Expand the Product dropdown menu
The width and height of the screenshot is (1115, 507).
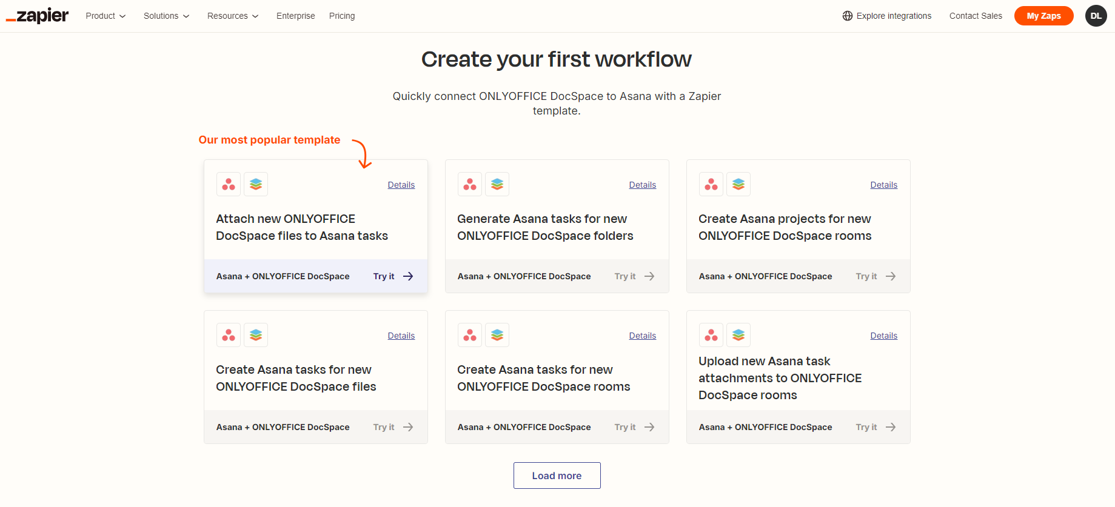[105, 16]
